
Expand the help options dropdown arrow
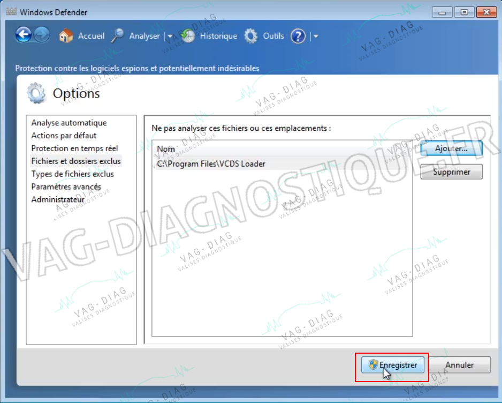coord(316,36)
